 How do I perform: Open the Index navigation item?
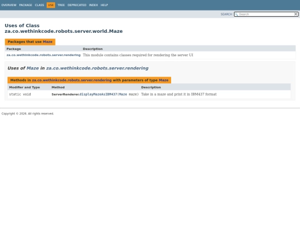click(x=93, y=5)
